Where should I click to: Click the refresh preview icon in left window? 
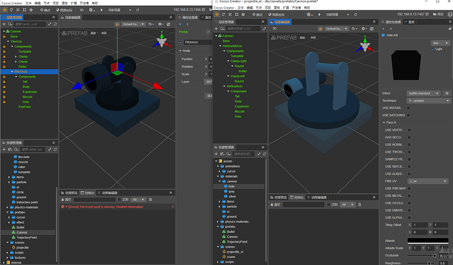(138, 10)
